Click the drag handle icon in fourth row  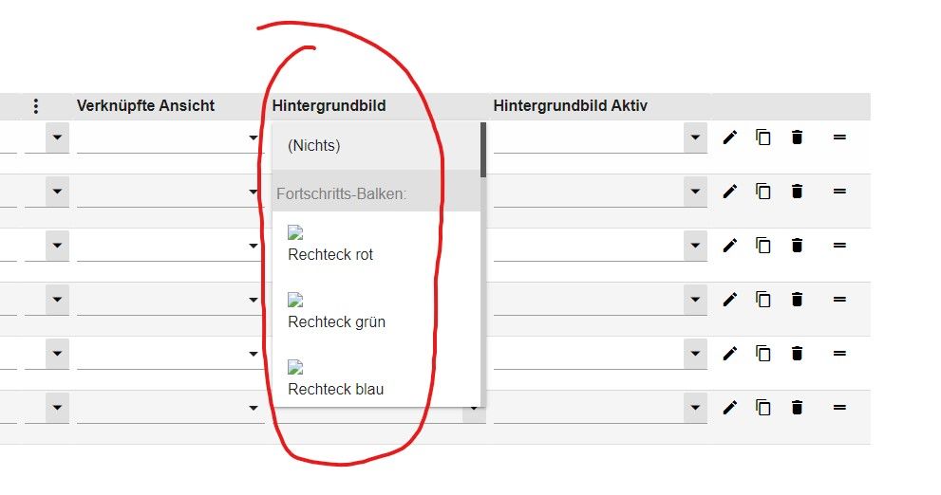click(x=839, y=300)
